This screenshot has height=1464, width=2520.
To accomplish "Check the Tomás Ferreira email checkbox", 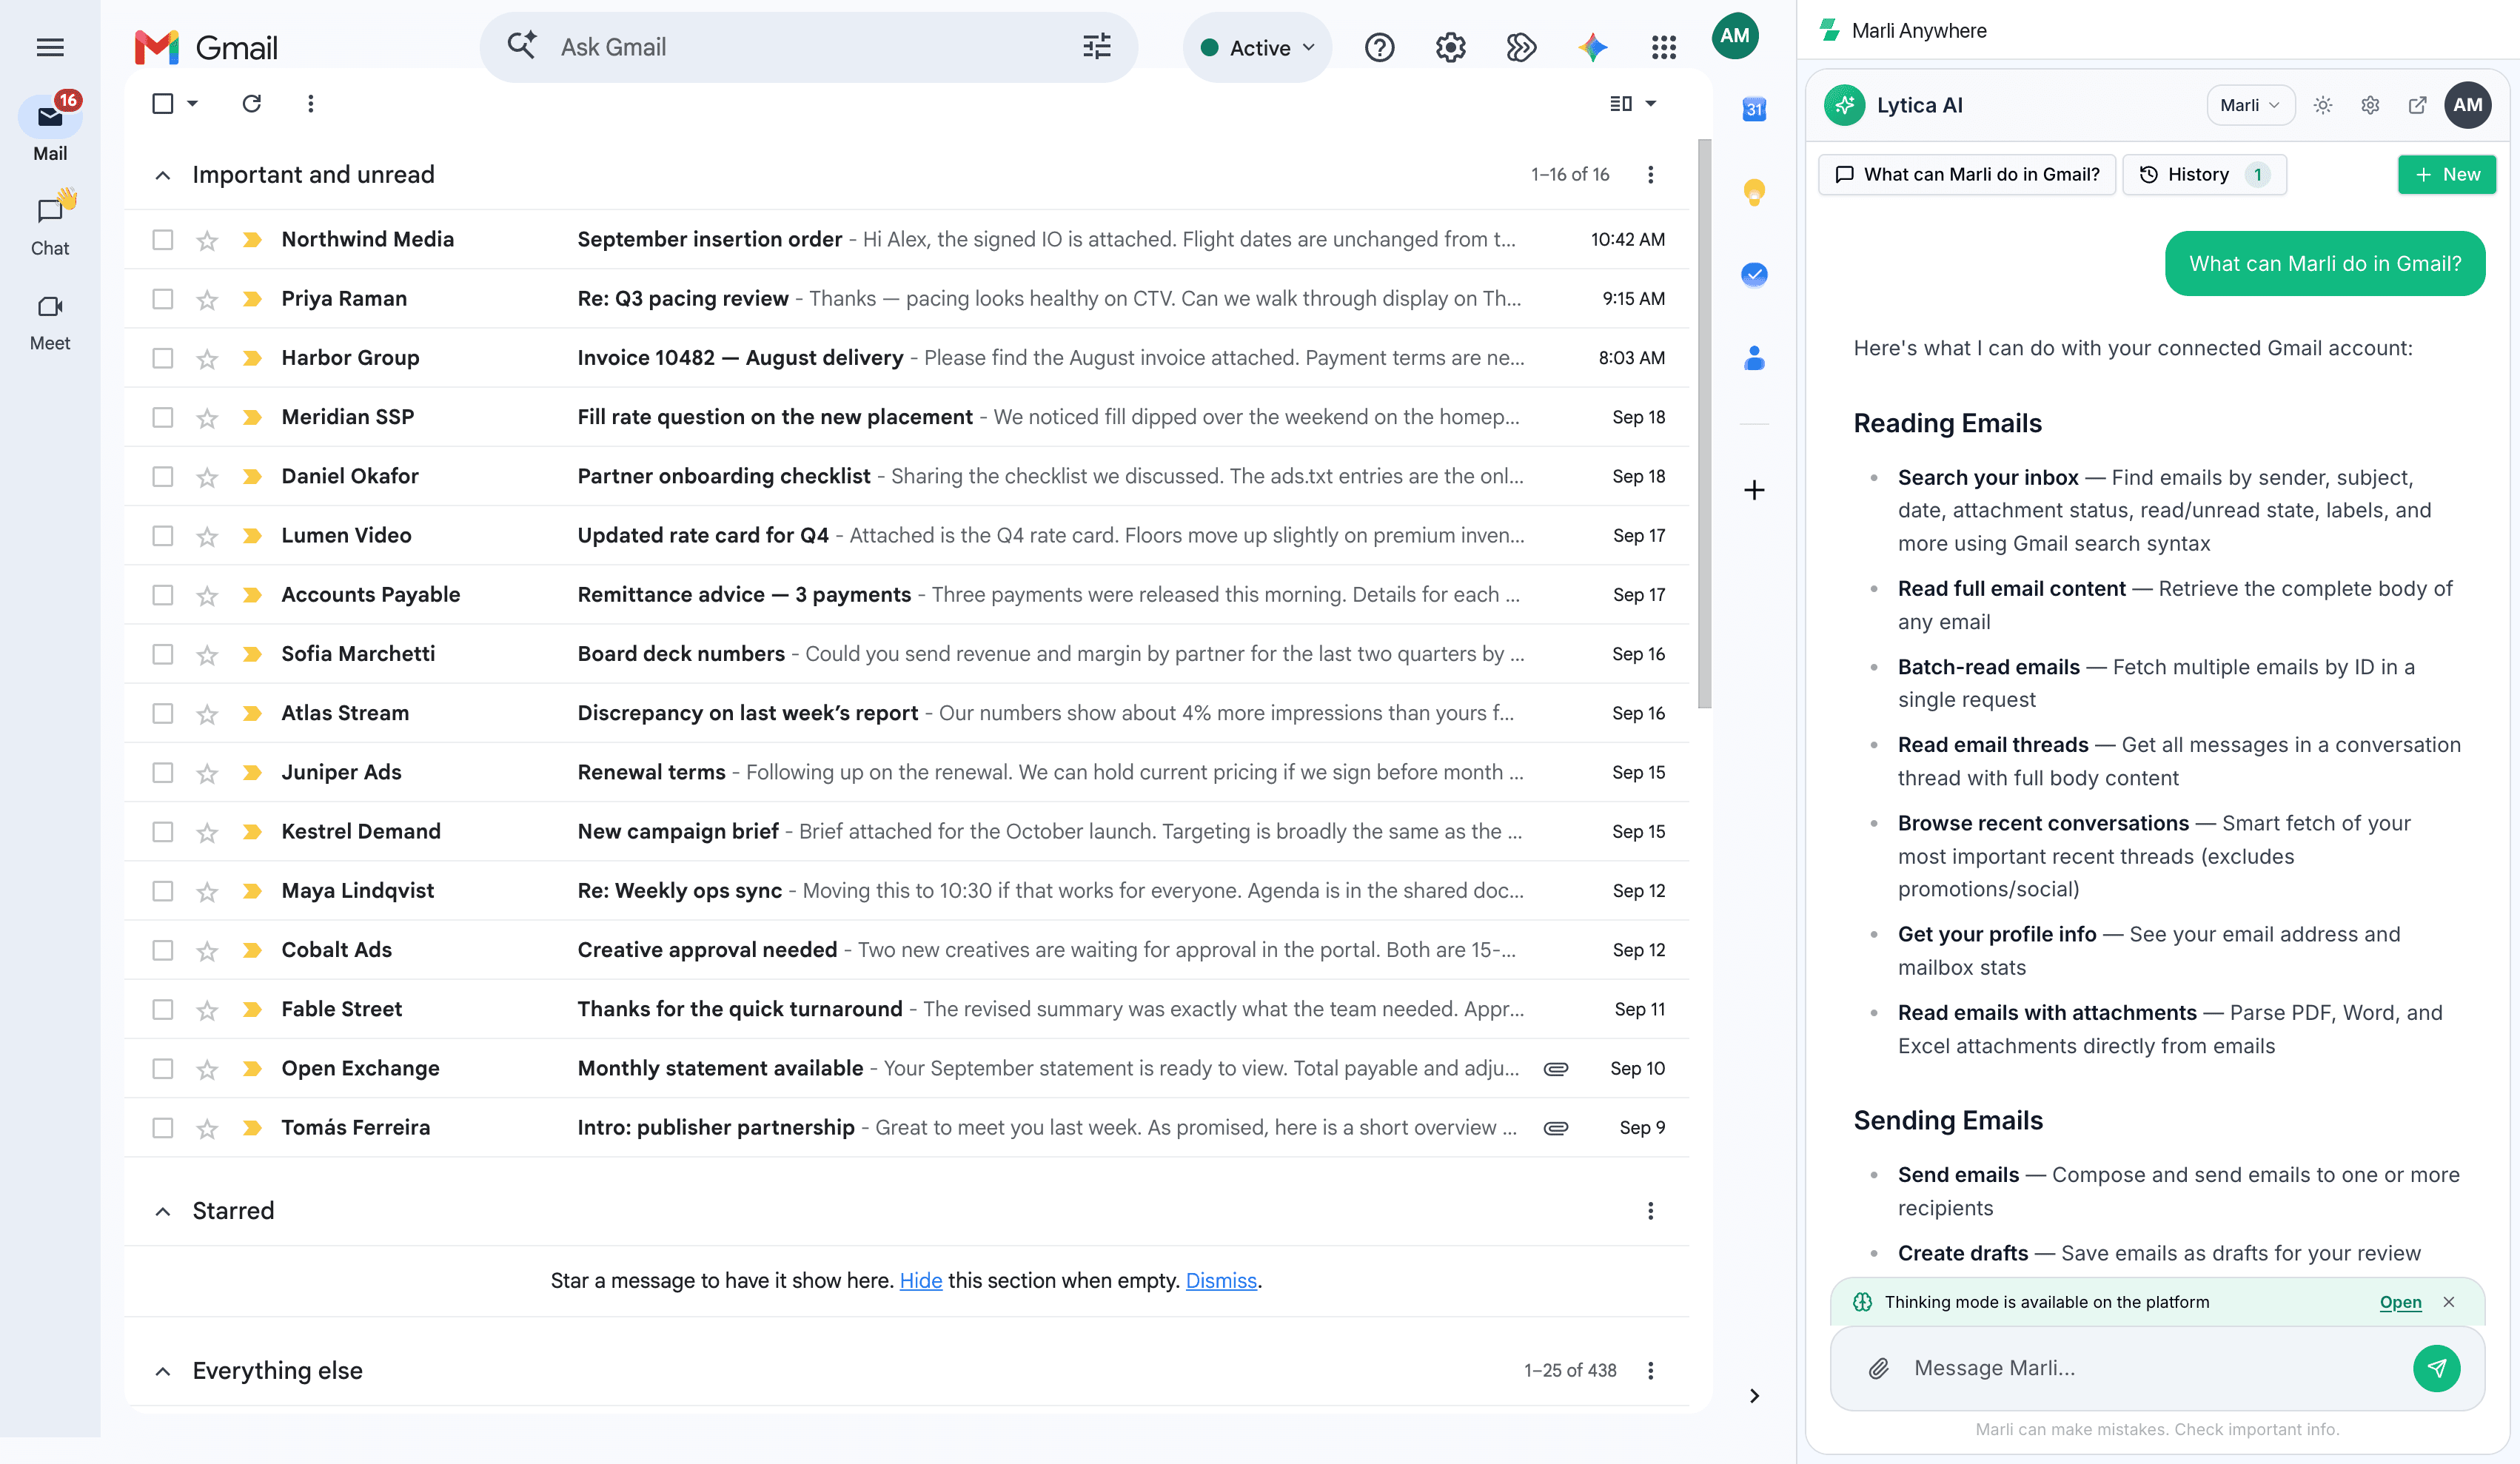I will (x=163, y=1128).
